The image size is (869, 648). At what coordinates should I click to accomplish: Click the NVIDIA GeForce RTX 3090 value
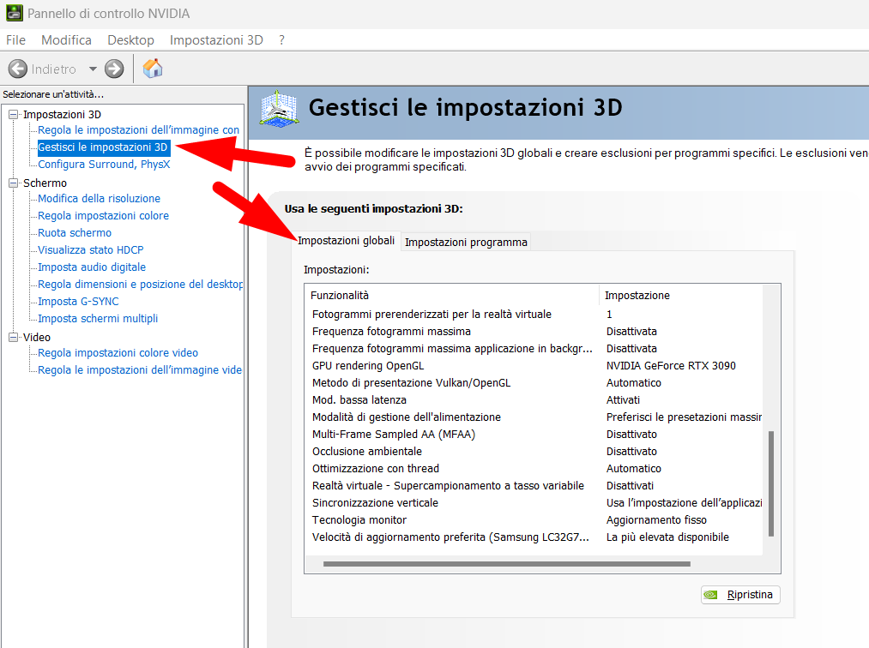[671, 365]
